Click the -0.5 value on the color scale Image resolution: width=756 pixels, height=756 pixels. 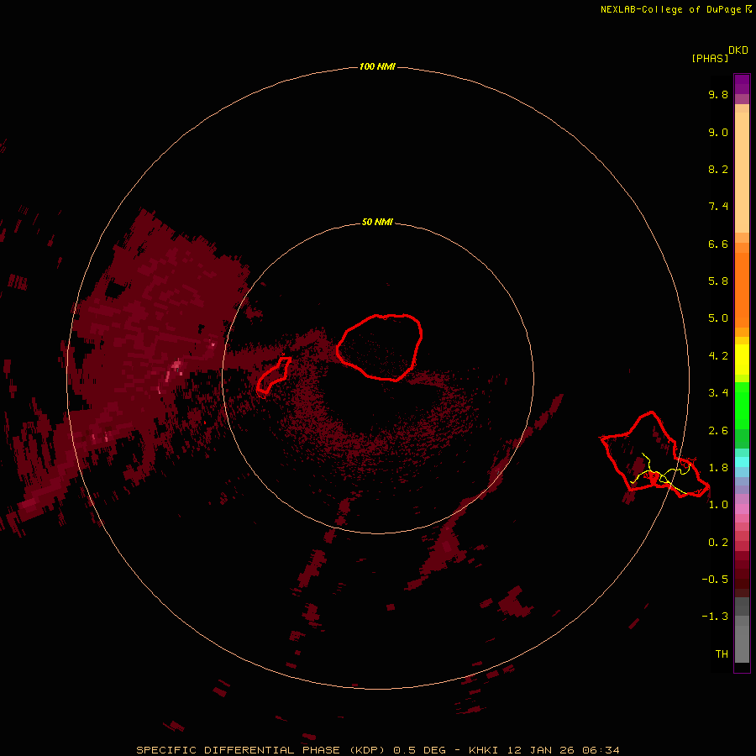(x=715, y=580)
